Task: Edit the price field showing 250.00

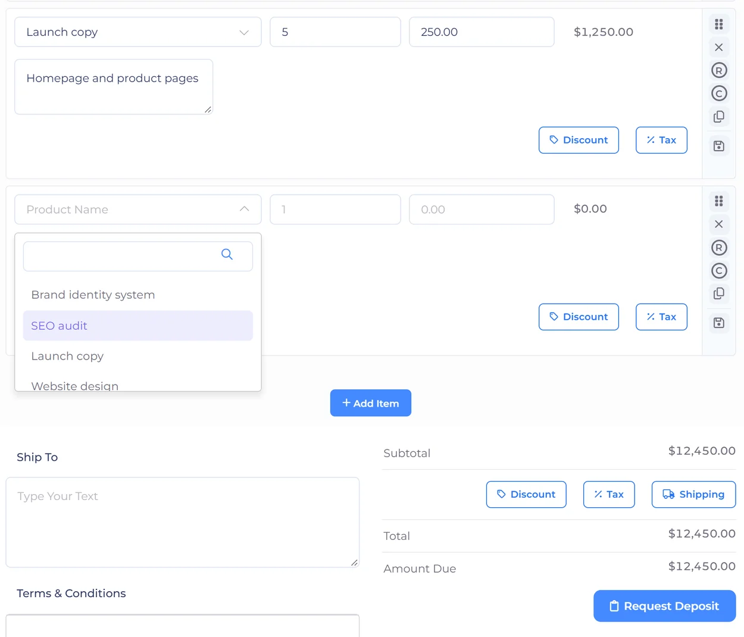Action: tap(482, 32)
